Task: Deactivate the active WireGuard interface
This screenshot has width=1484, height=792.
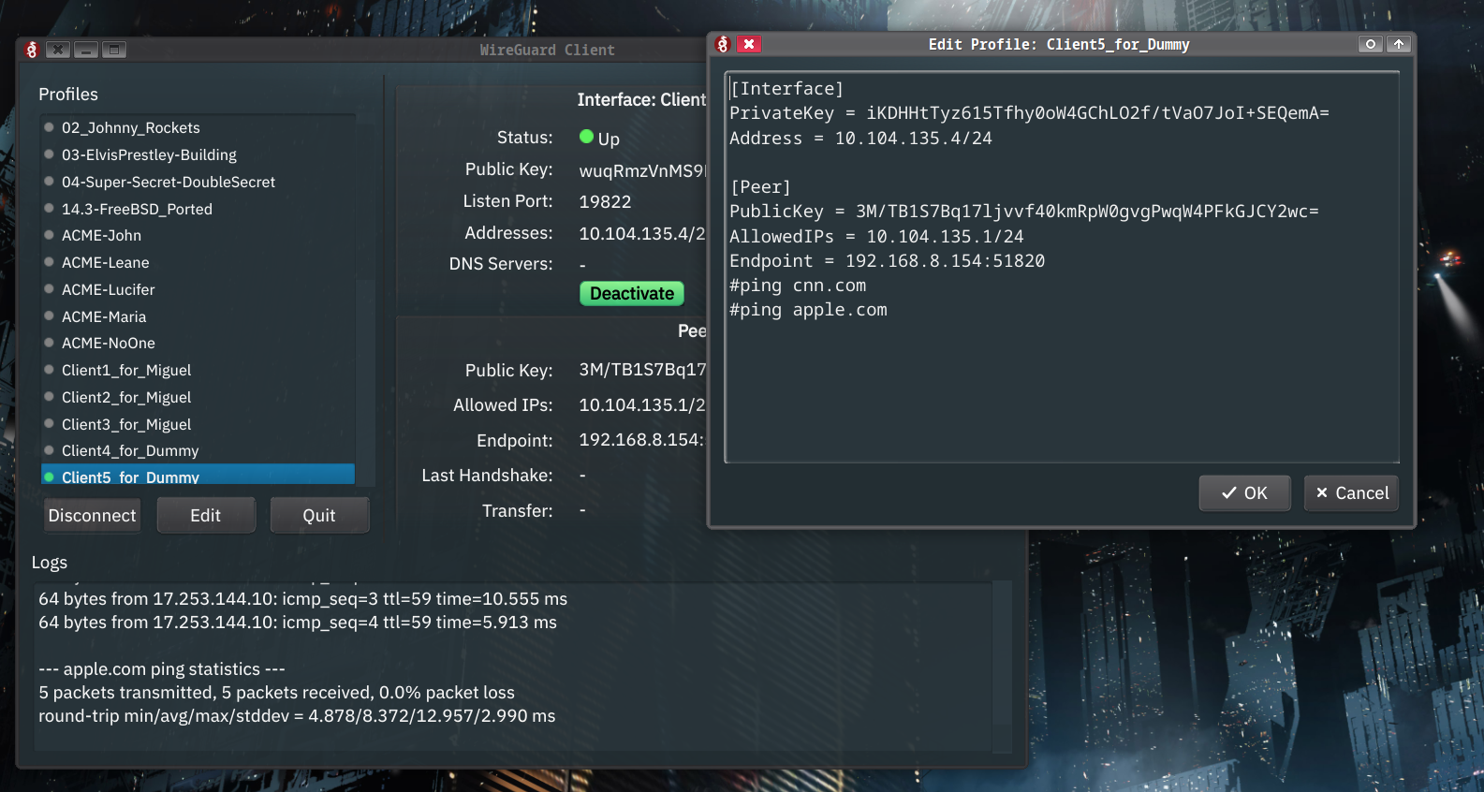Action: point(632,294)
